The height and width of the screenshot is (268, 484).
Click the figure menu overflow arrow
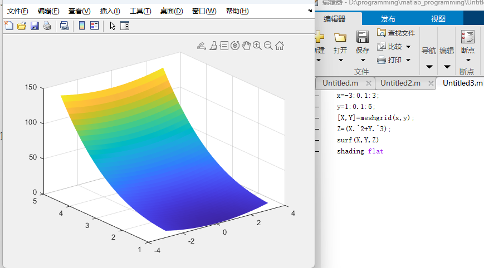pos(310,11)
